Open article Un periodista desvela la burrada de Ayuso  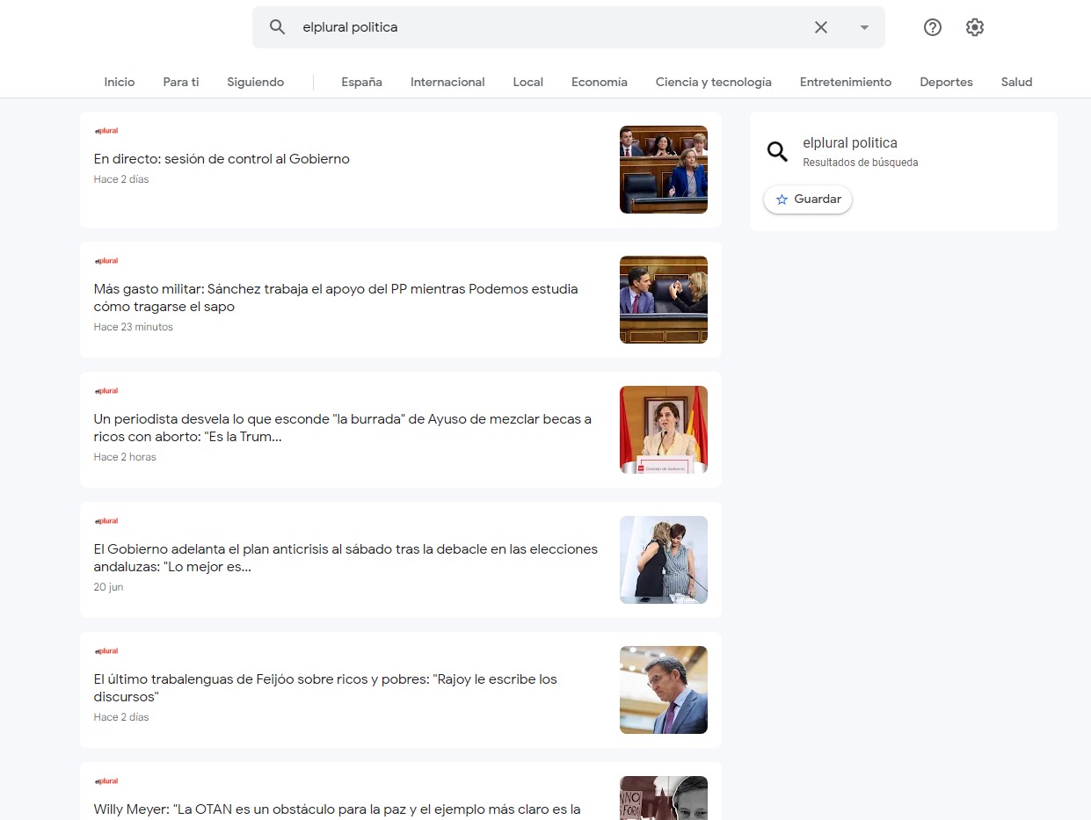coord(343,428)
